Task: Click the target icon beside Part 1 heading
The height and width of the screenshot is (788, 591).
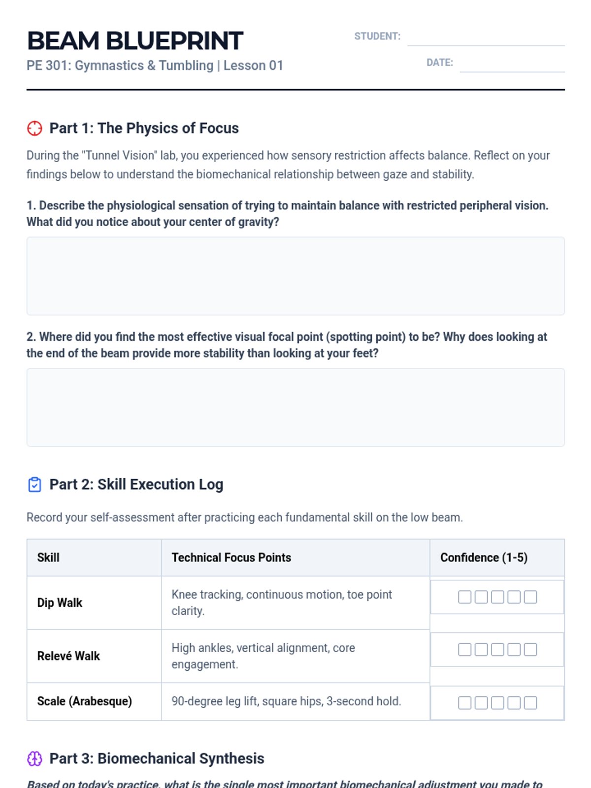Action: 34,128
